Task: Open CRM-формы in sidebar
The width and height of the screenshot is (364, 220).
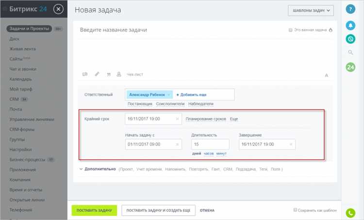Action: (22, 129)
